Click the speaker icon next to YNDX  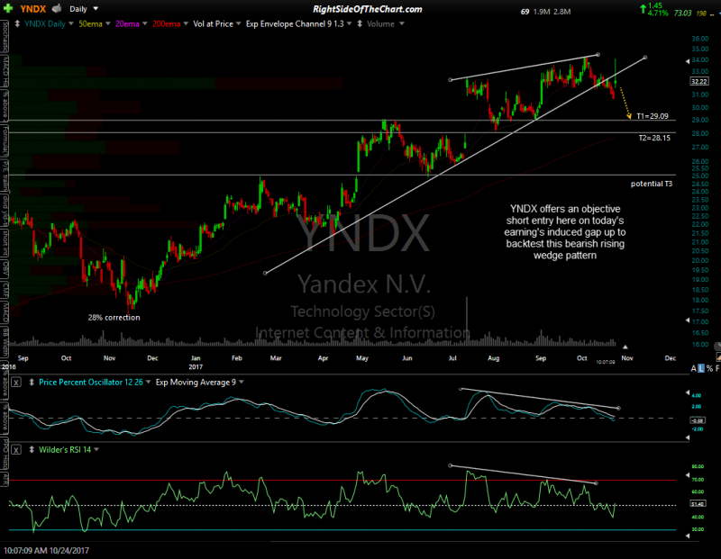[x=55, y=8]
